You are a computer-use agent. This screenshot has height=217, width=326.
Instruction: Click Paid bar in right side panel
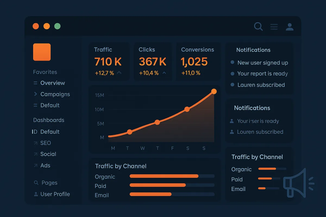coord(265,178)
